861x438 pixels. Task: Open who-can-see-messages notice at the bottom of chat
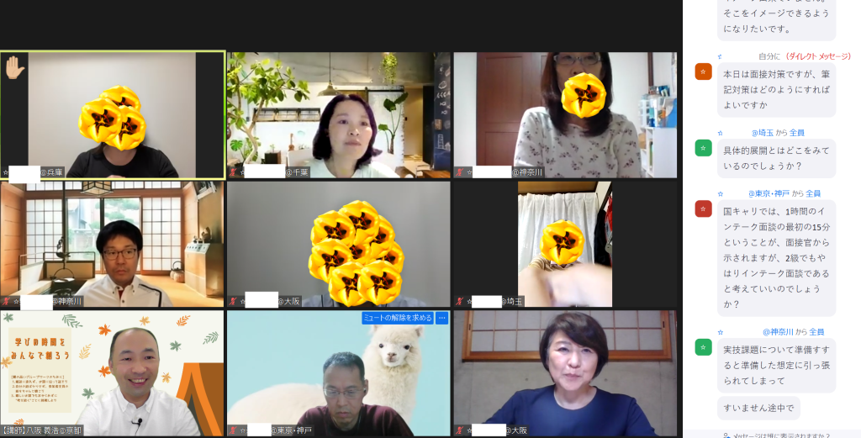click(x=776, y=435)
